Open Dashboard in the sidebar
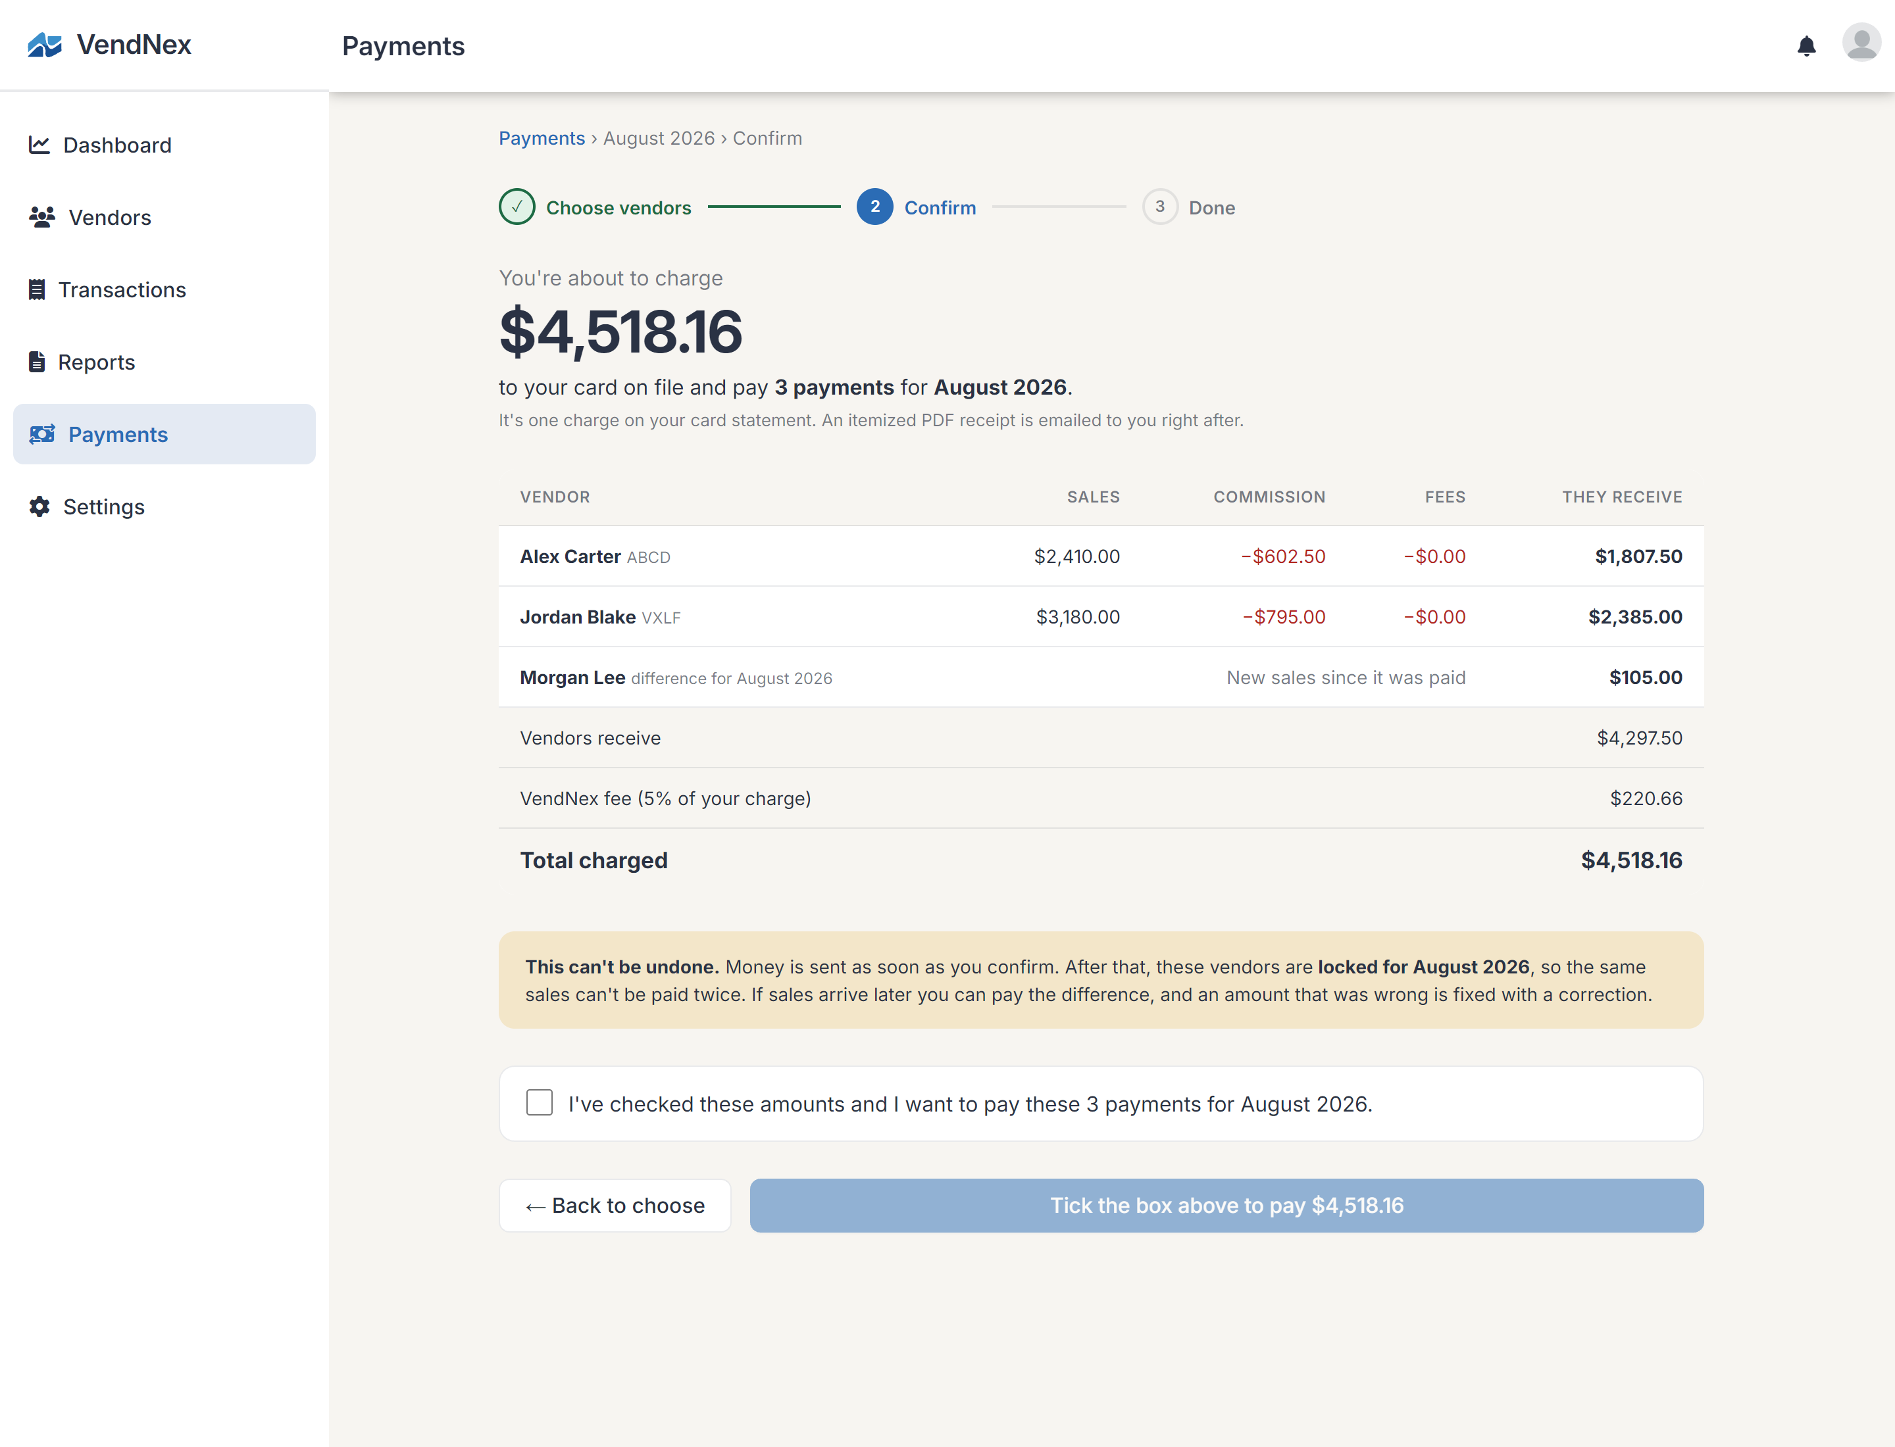The height and width of the screenshot is (1447, 1895). pyautogui.click(x=164, y=145)
